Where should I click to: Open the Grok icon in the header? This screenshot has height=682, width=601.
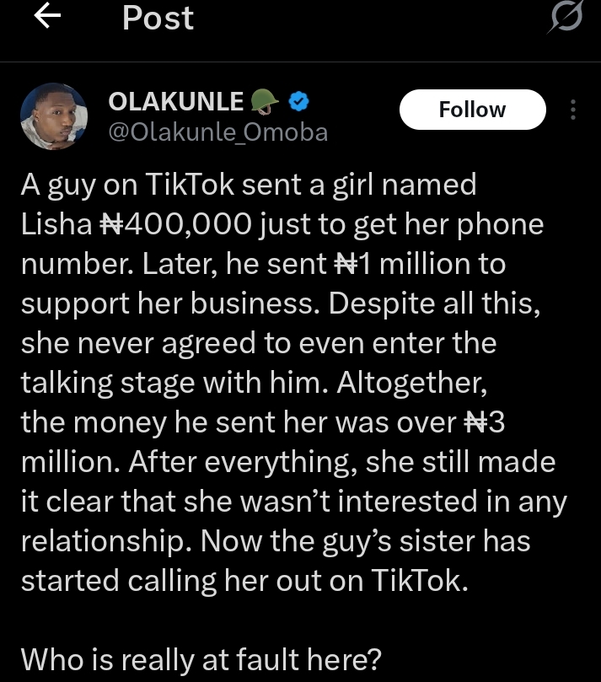(565, 19)
